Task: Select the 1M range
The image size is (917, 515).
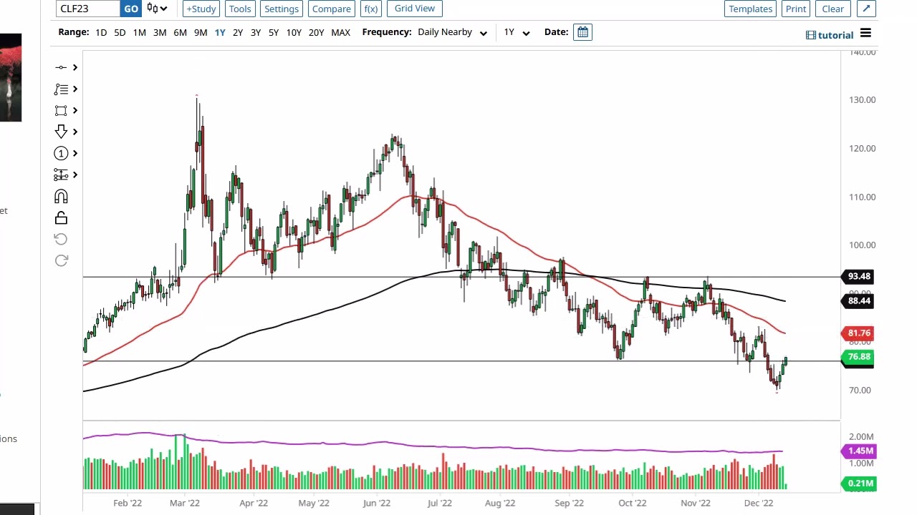Action: coord(139,32)
